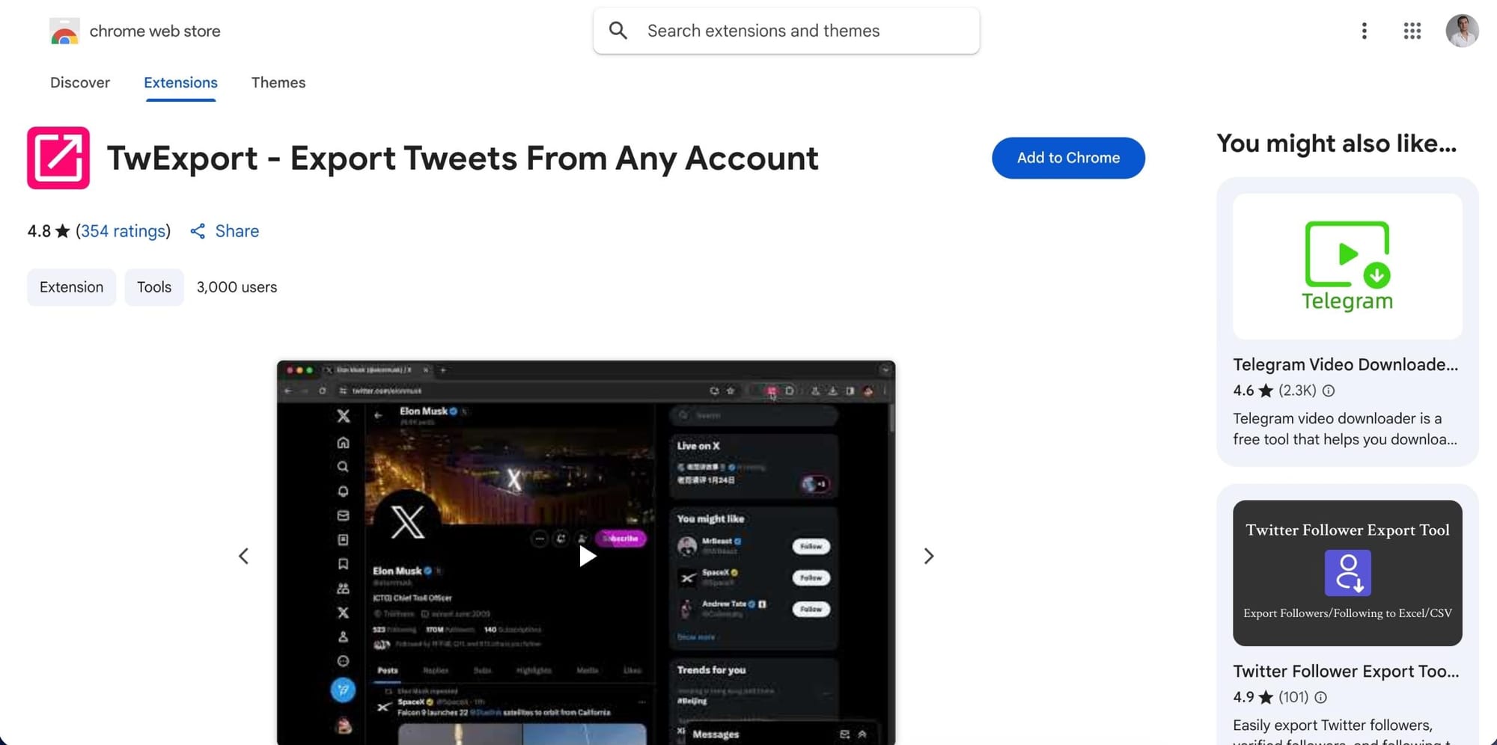Open the Telegram Video Downloader thumbnail
Image resolution: width=1497 pixels, height=745 pixels.
1347,265
